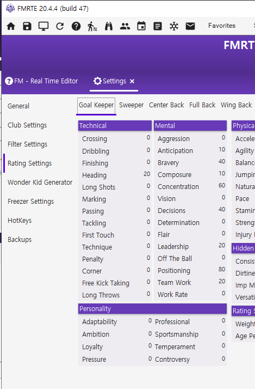Image resolution: width=255 pixels, height=389 pixels.
Task: Click the walking person transfer icon
Action: [x=92, y=26]
